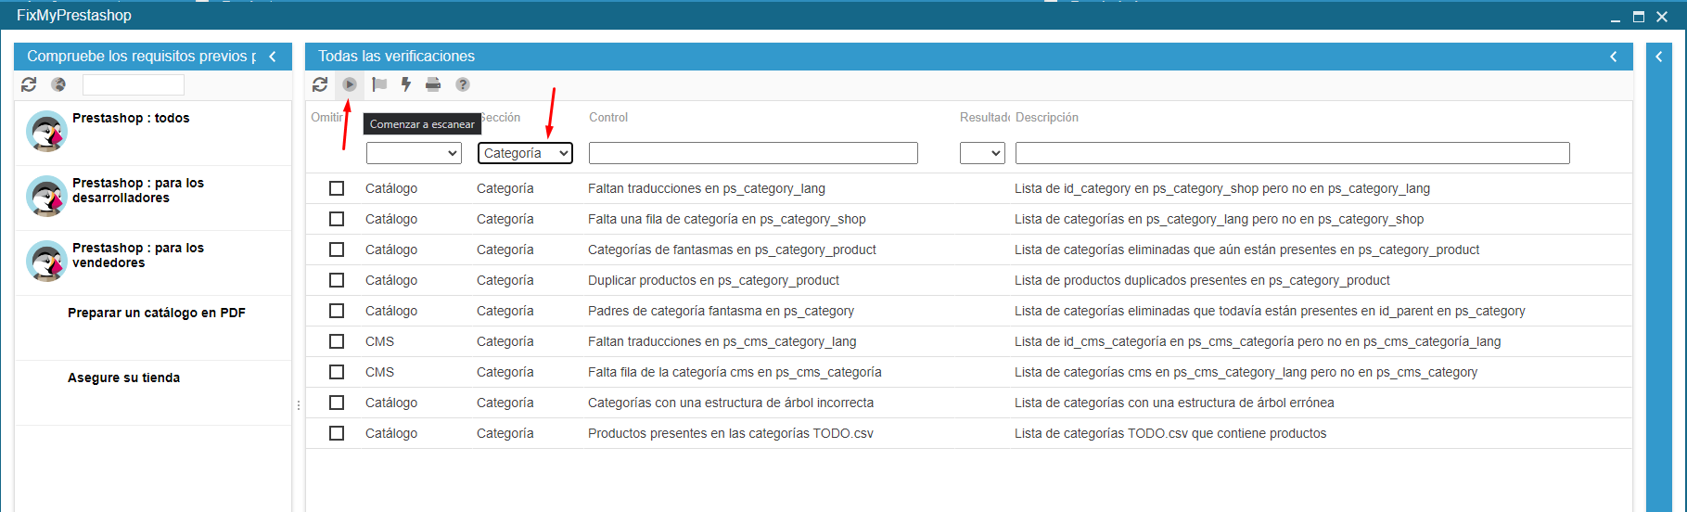Select 'Prestashop : todos' in the sidebar
This screenshot has width=1687, height=512.
pyautogui.click(x=131, y=119)
